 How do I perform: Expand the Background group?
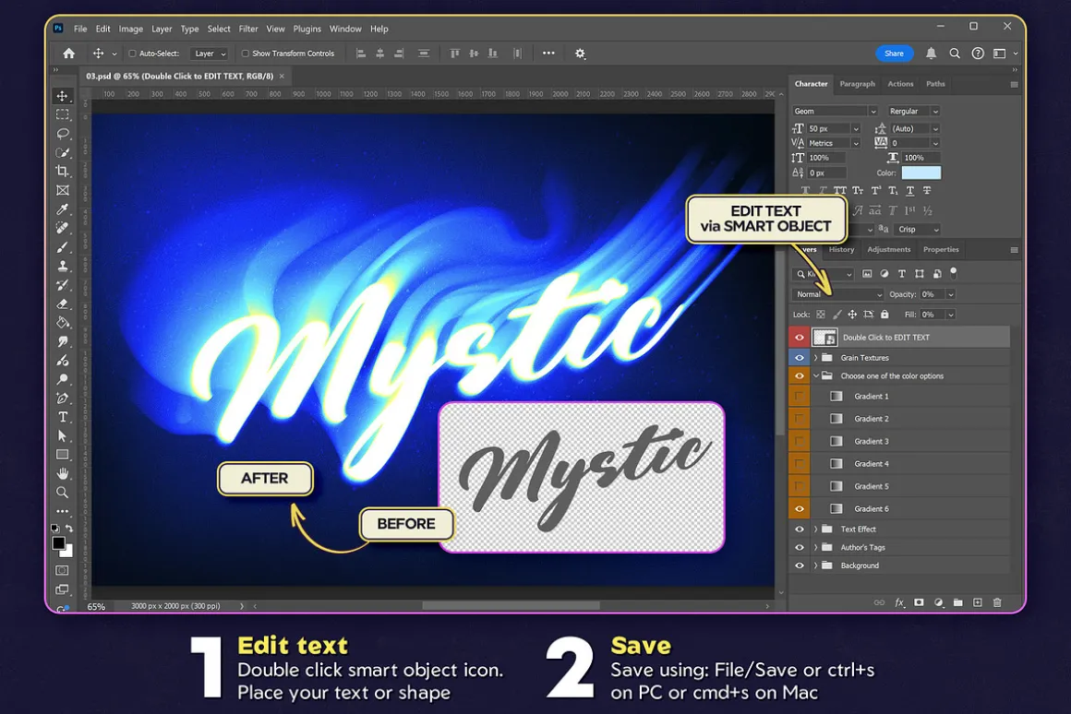coord(815,565)
